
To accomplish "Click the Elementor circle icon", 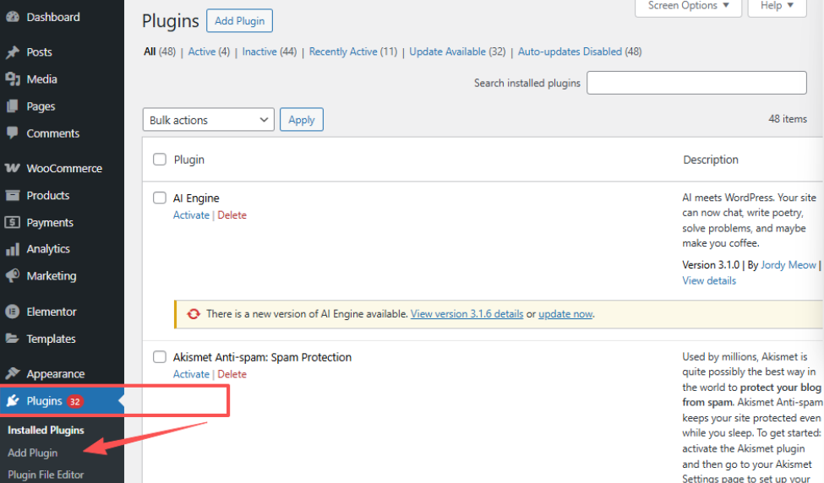I will (13, 312).
